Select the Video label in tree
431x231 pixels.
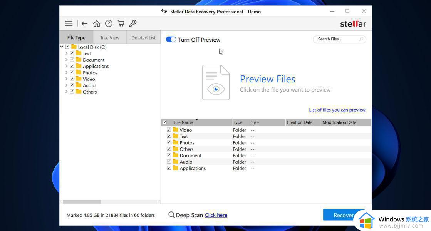point(89,79)
